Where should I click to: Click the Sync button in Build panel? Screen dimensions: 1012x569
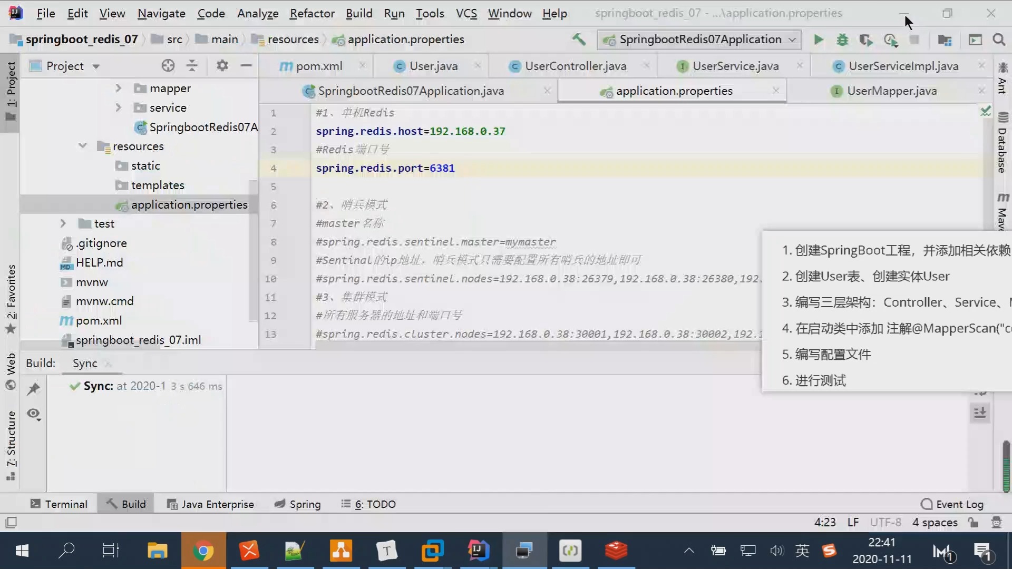85,362
